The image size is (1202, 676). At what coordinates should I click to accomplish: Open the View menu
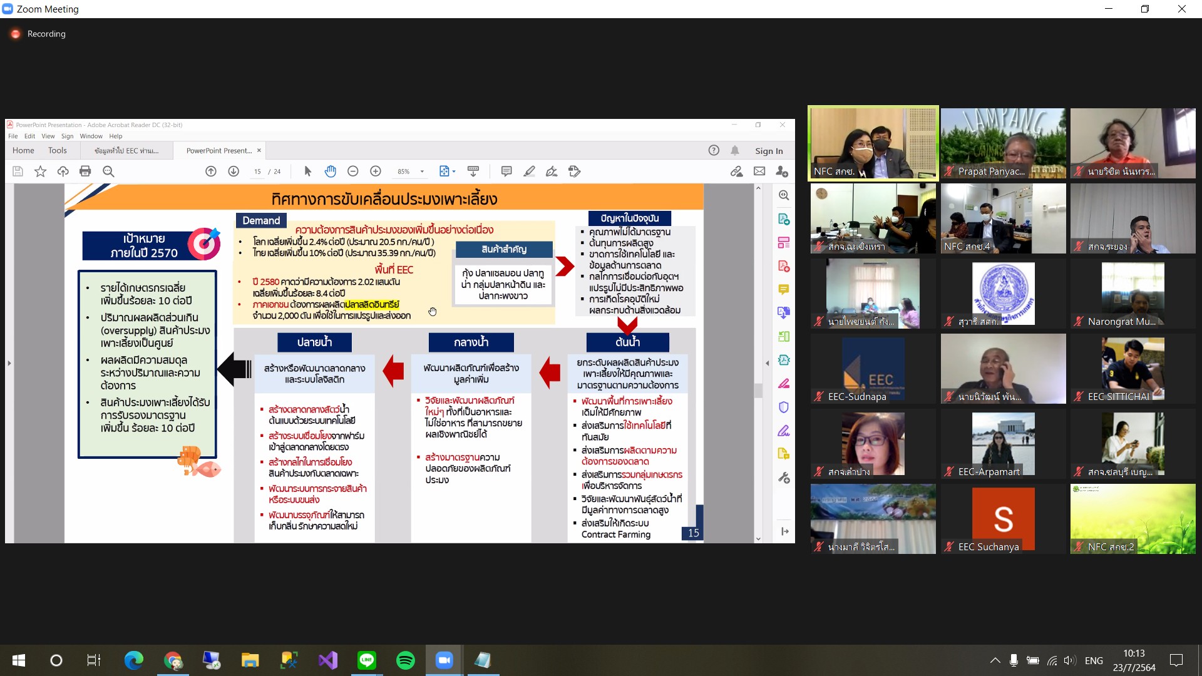(48, 136)
